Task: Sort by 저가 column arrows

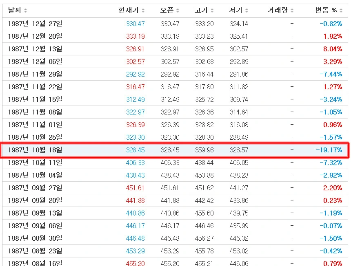Action: (247, 11)
